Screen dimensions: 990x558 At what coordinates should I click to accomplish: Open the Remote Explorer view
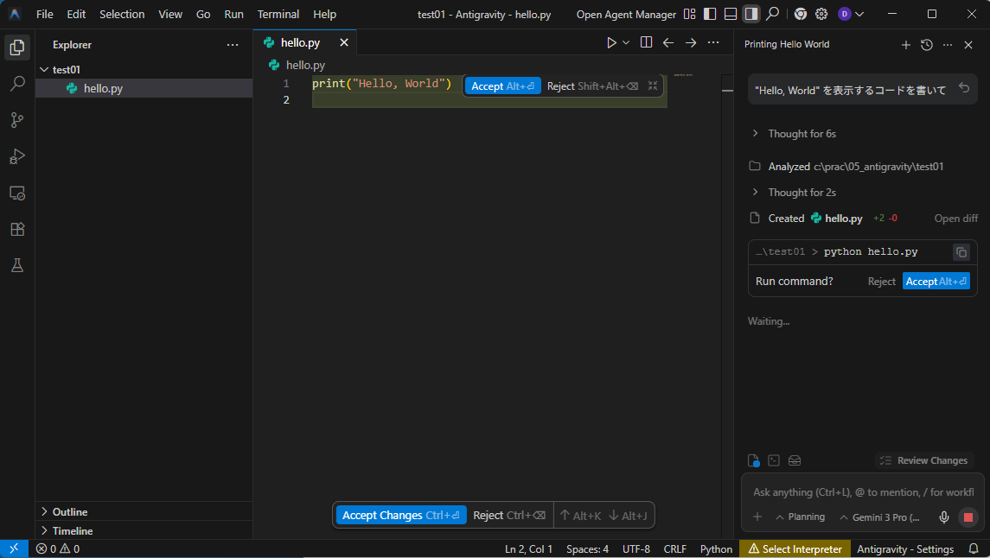point(17,193)
